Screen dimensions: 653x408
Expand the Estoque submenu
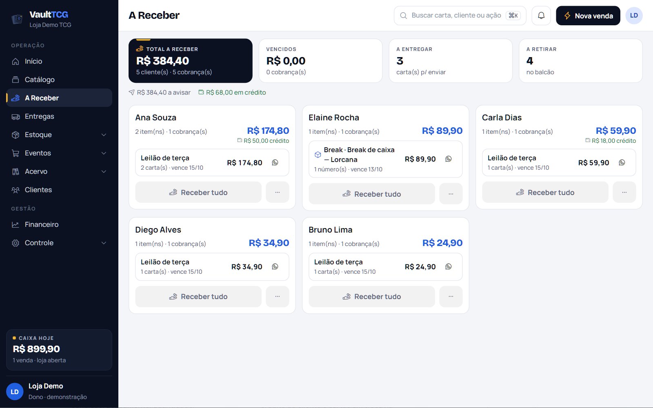pos(104,135)
